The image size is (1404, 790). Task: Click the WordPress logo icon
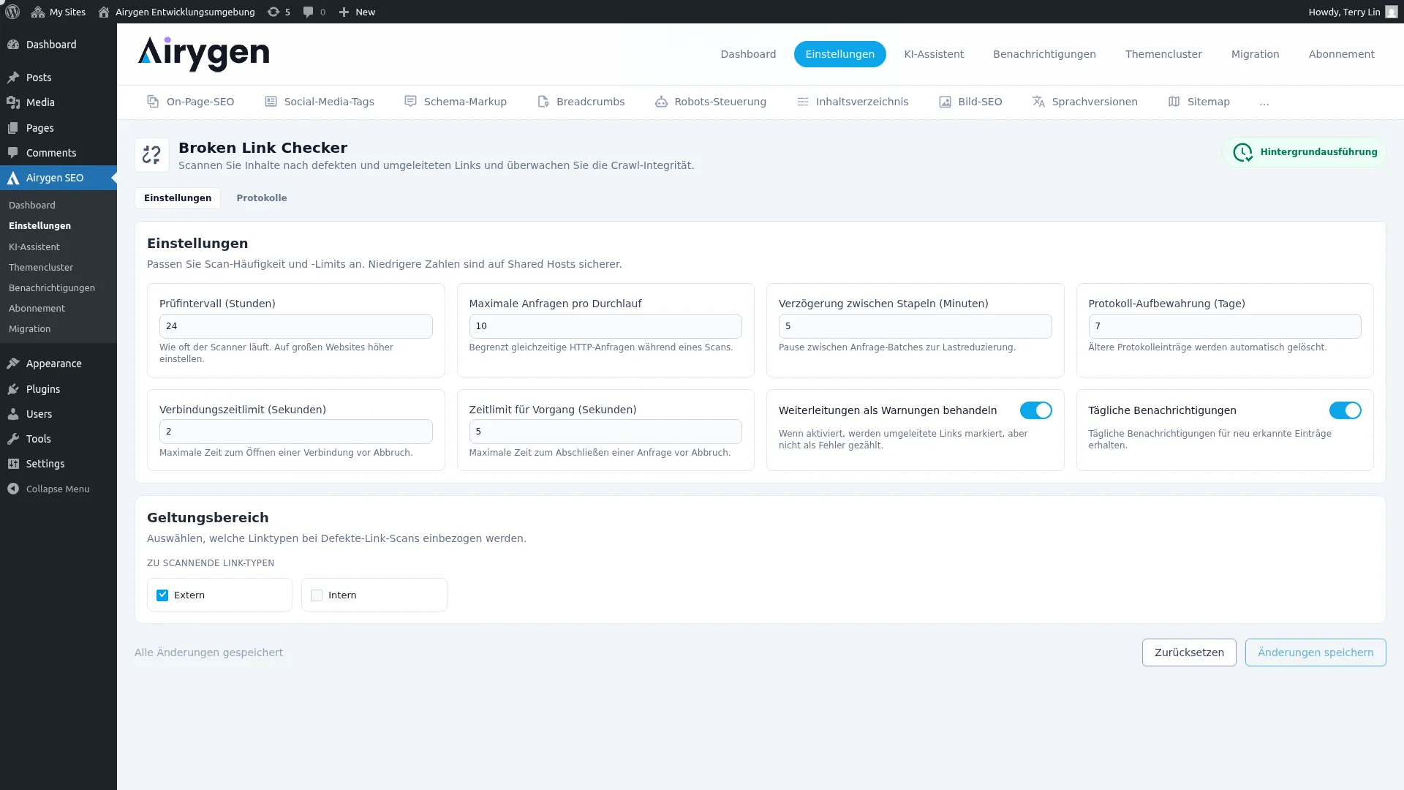point(12,12)
